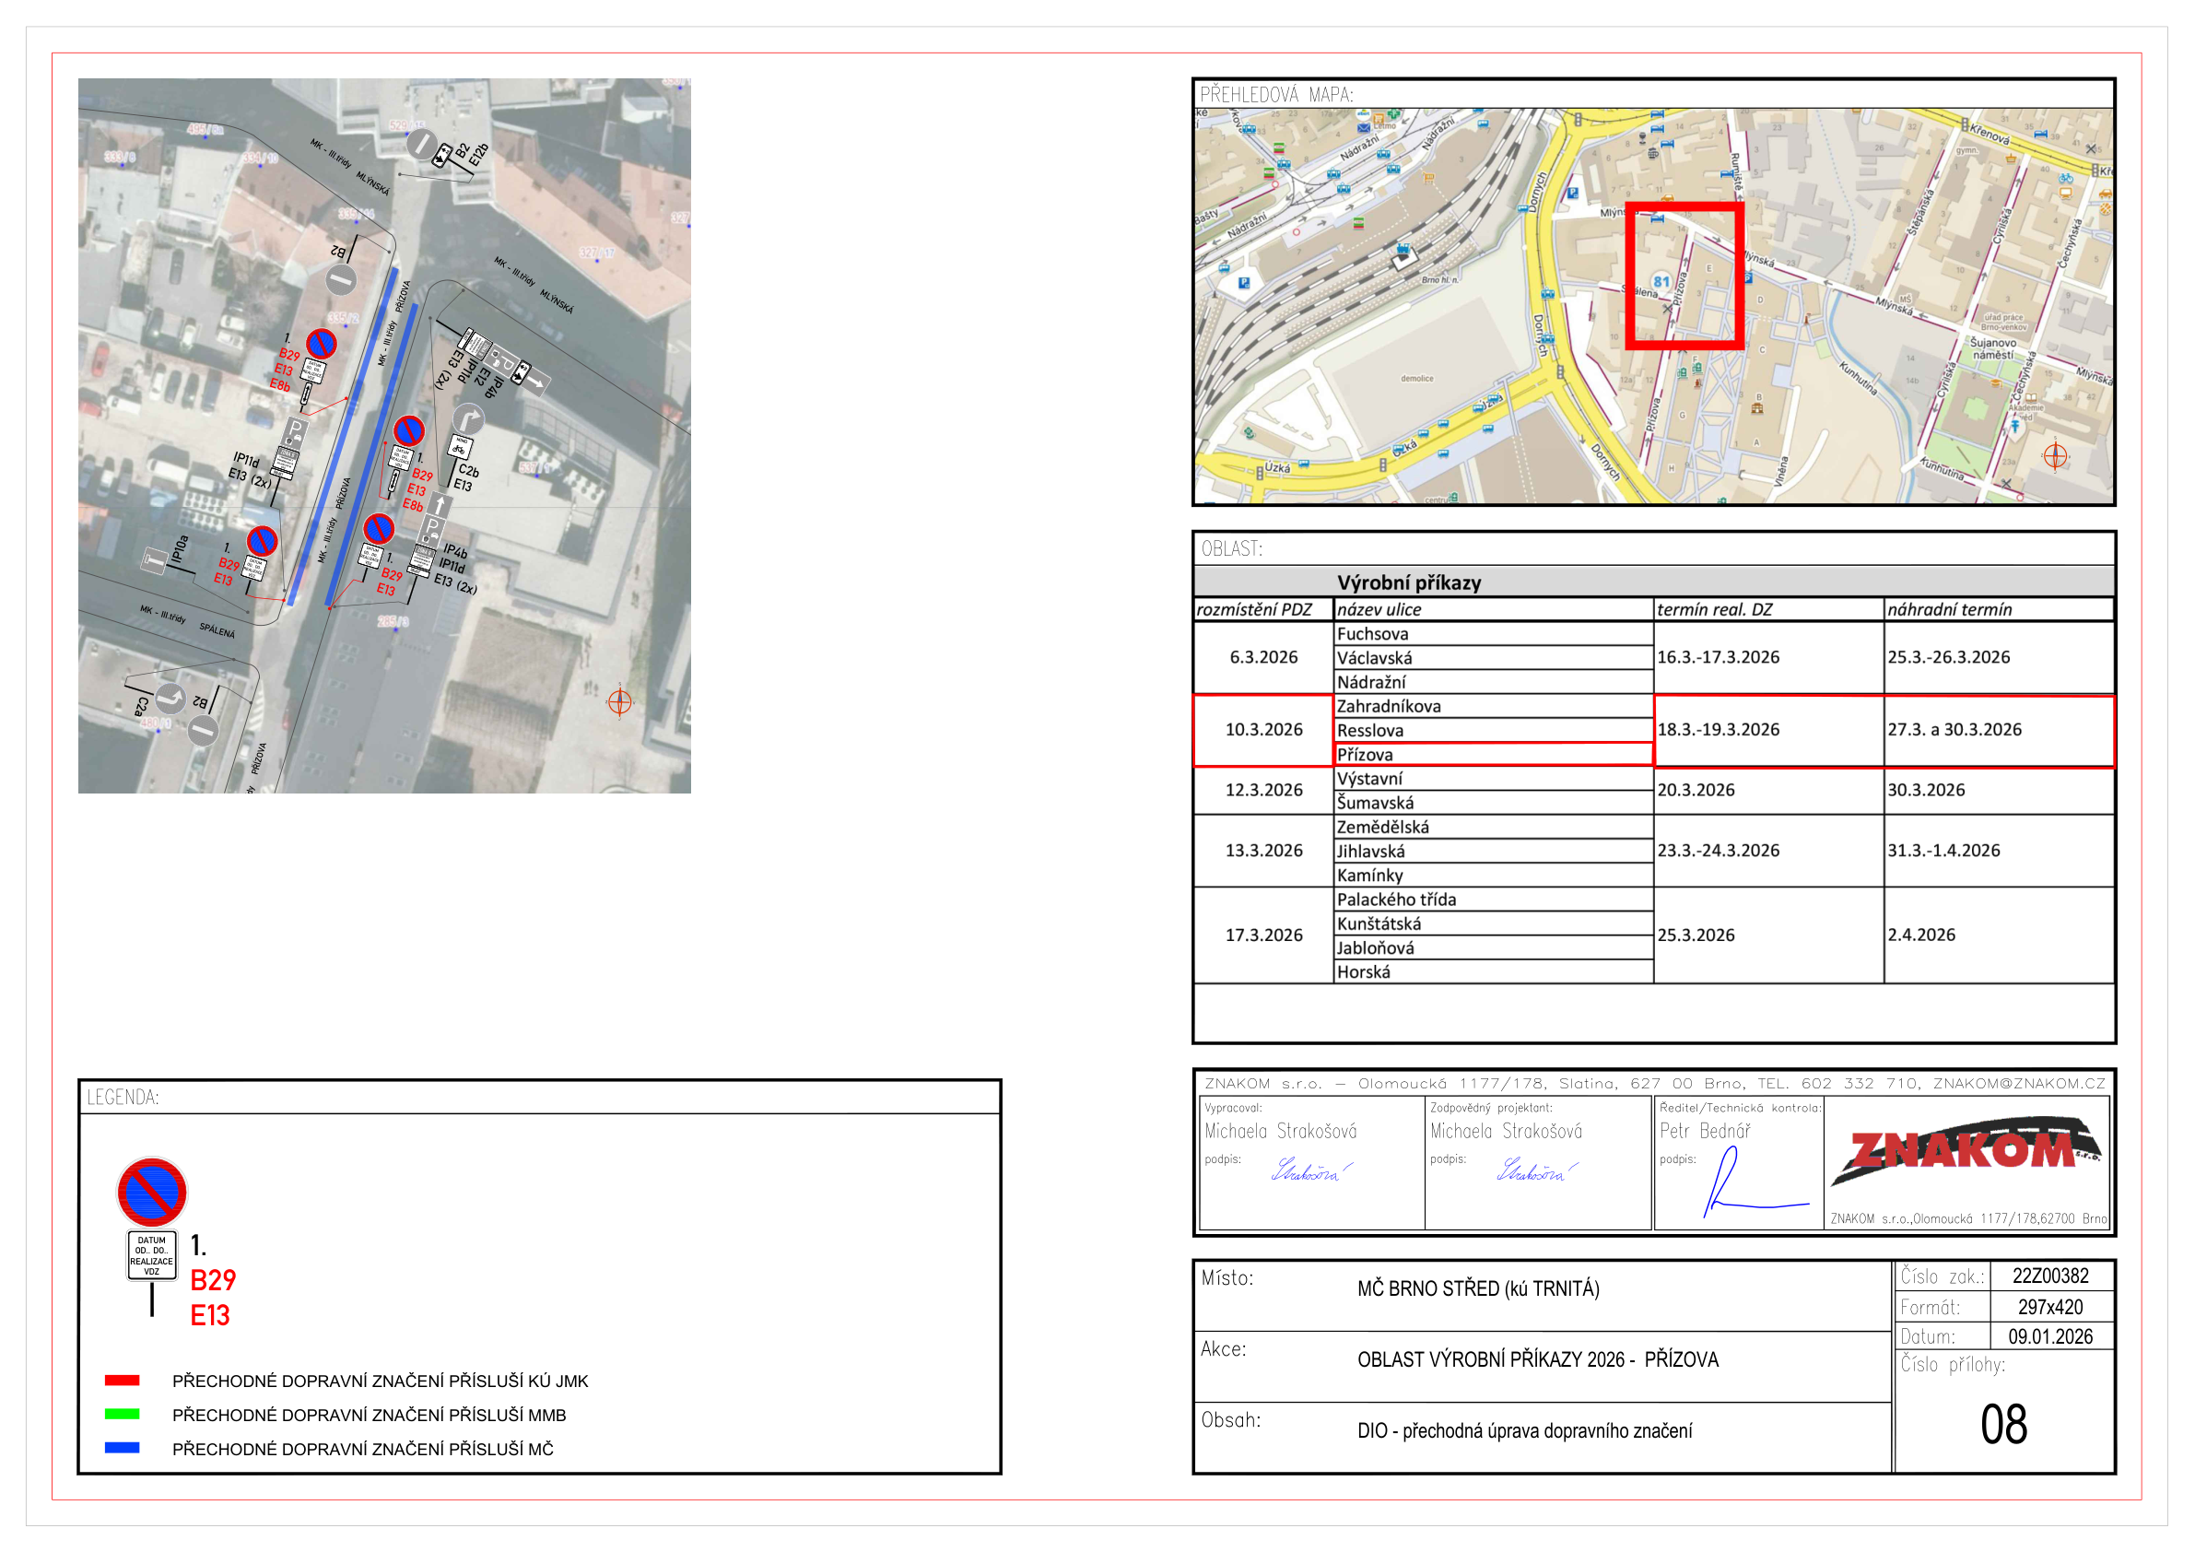Screen dimensions: 2195x1552
Task: Click the blue MČ legend swatch
Action: coord(123,1448)
